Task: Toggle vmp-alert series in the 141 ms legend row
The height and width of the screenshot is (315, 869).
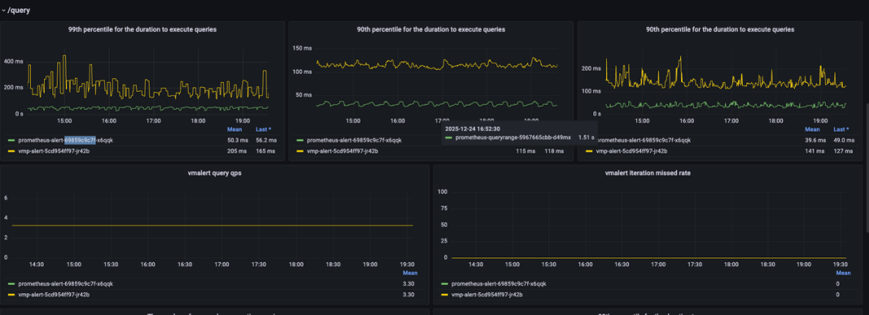Action: click(x=631, y=151)
